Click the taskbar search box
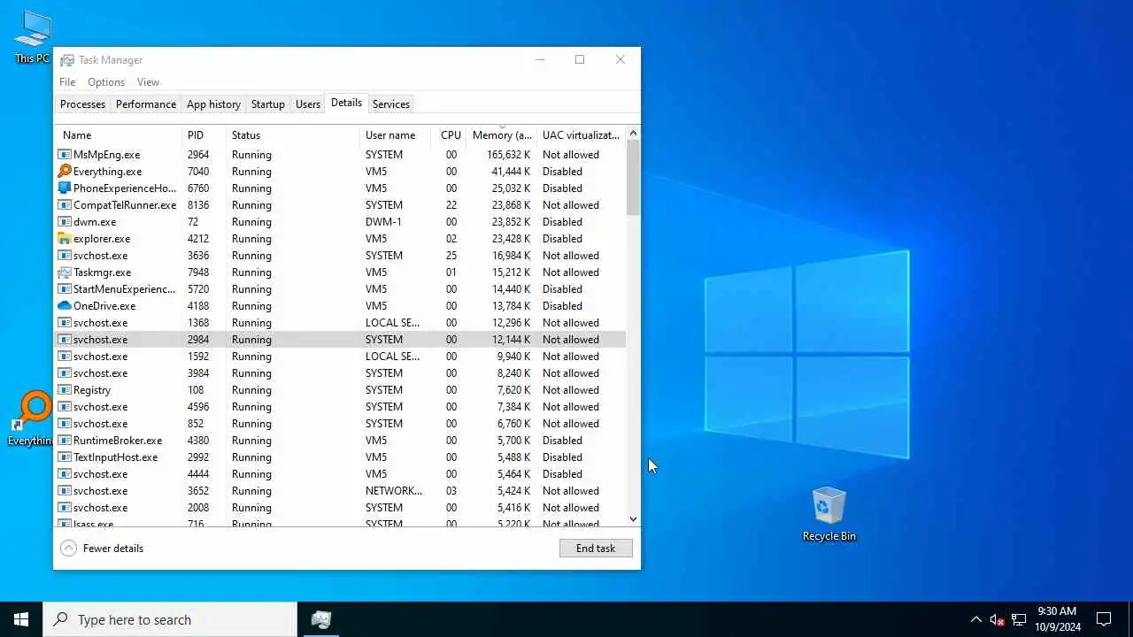The height and width of the screenshot is (637, 1133). click(170, 619)
